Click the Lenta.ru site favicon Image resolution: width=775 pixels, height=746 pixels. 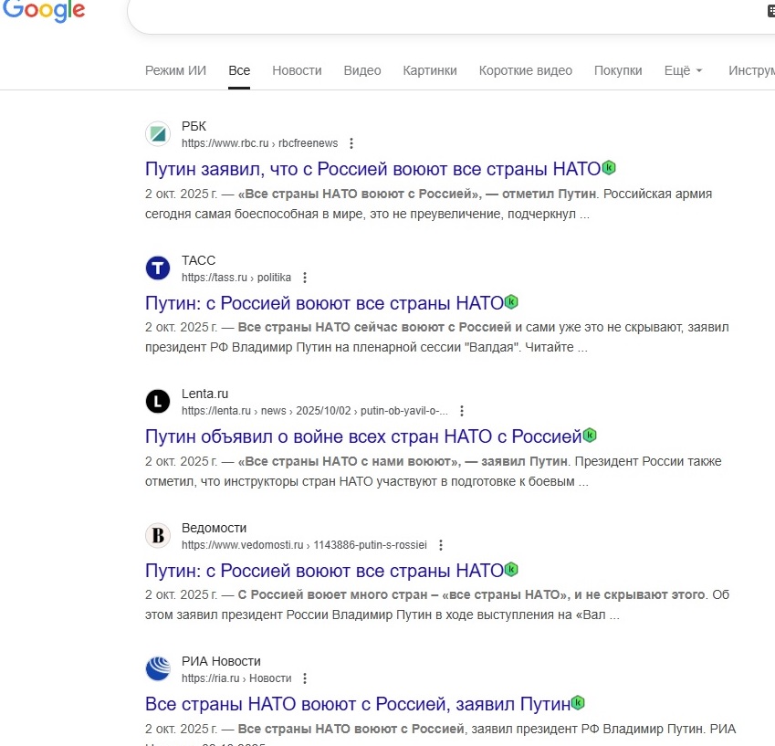pos(158,402)
